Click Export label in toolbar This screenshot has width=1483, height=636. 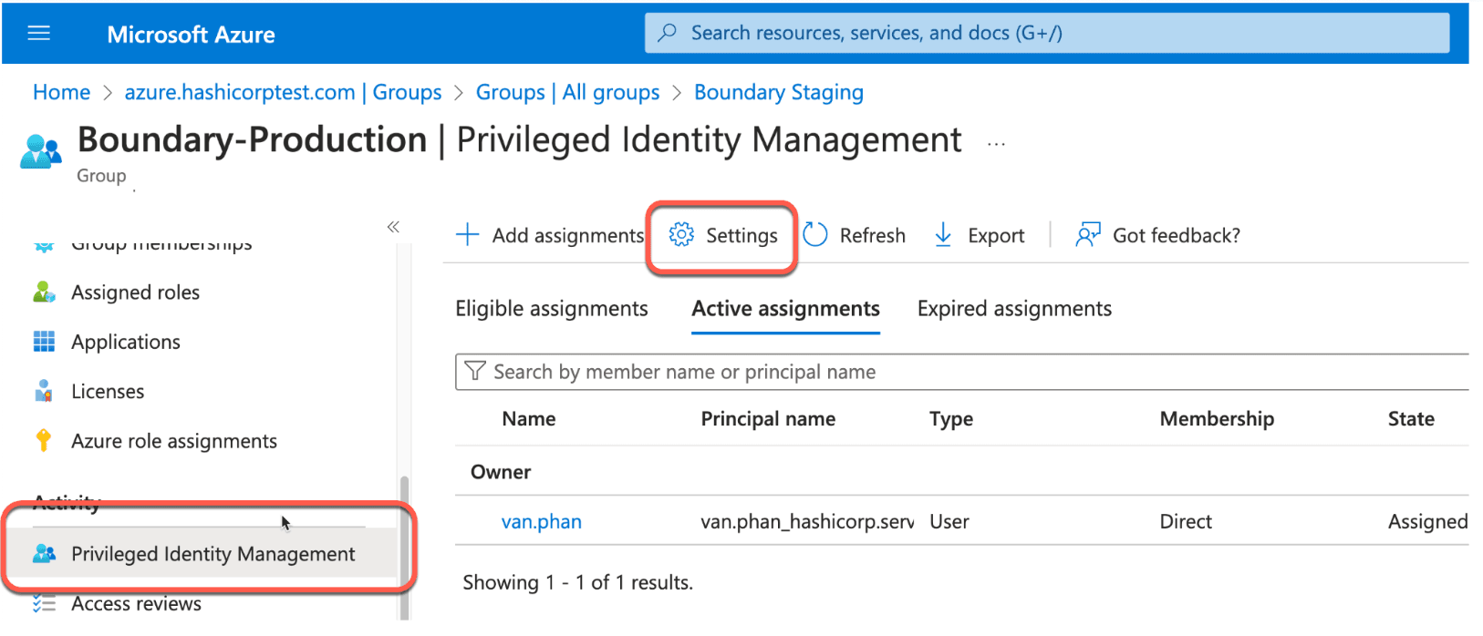[996, 236]
